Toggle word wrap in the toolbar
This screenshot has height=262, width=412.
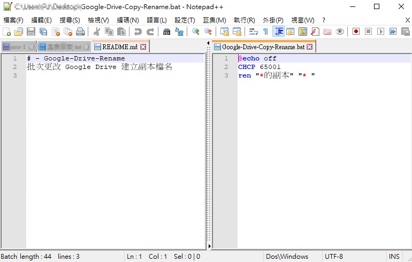click(x=253, y=32)
